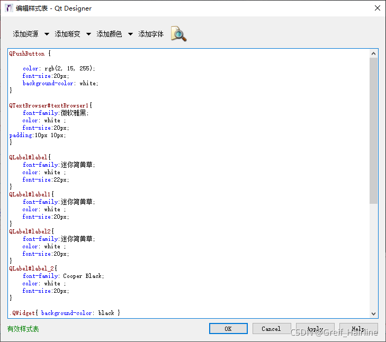The width and height of the screenshot is (386, 342).
Task: Click the 有效样式表 status label
Action: [23, 329]
